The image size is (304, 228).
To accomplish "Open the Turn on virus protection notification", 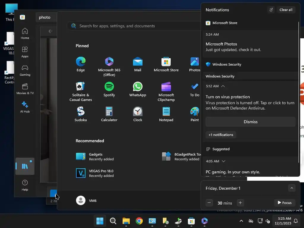I will pos(250,102).
